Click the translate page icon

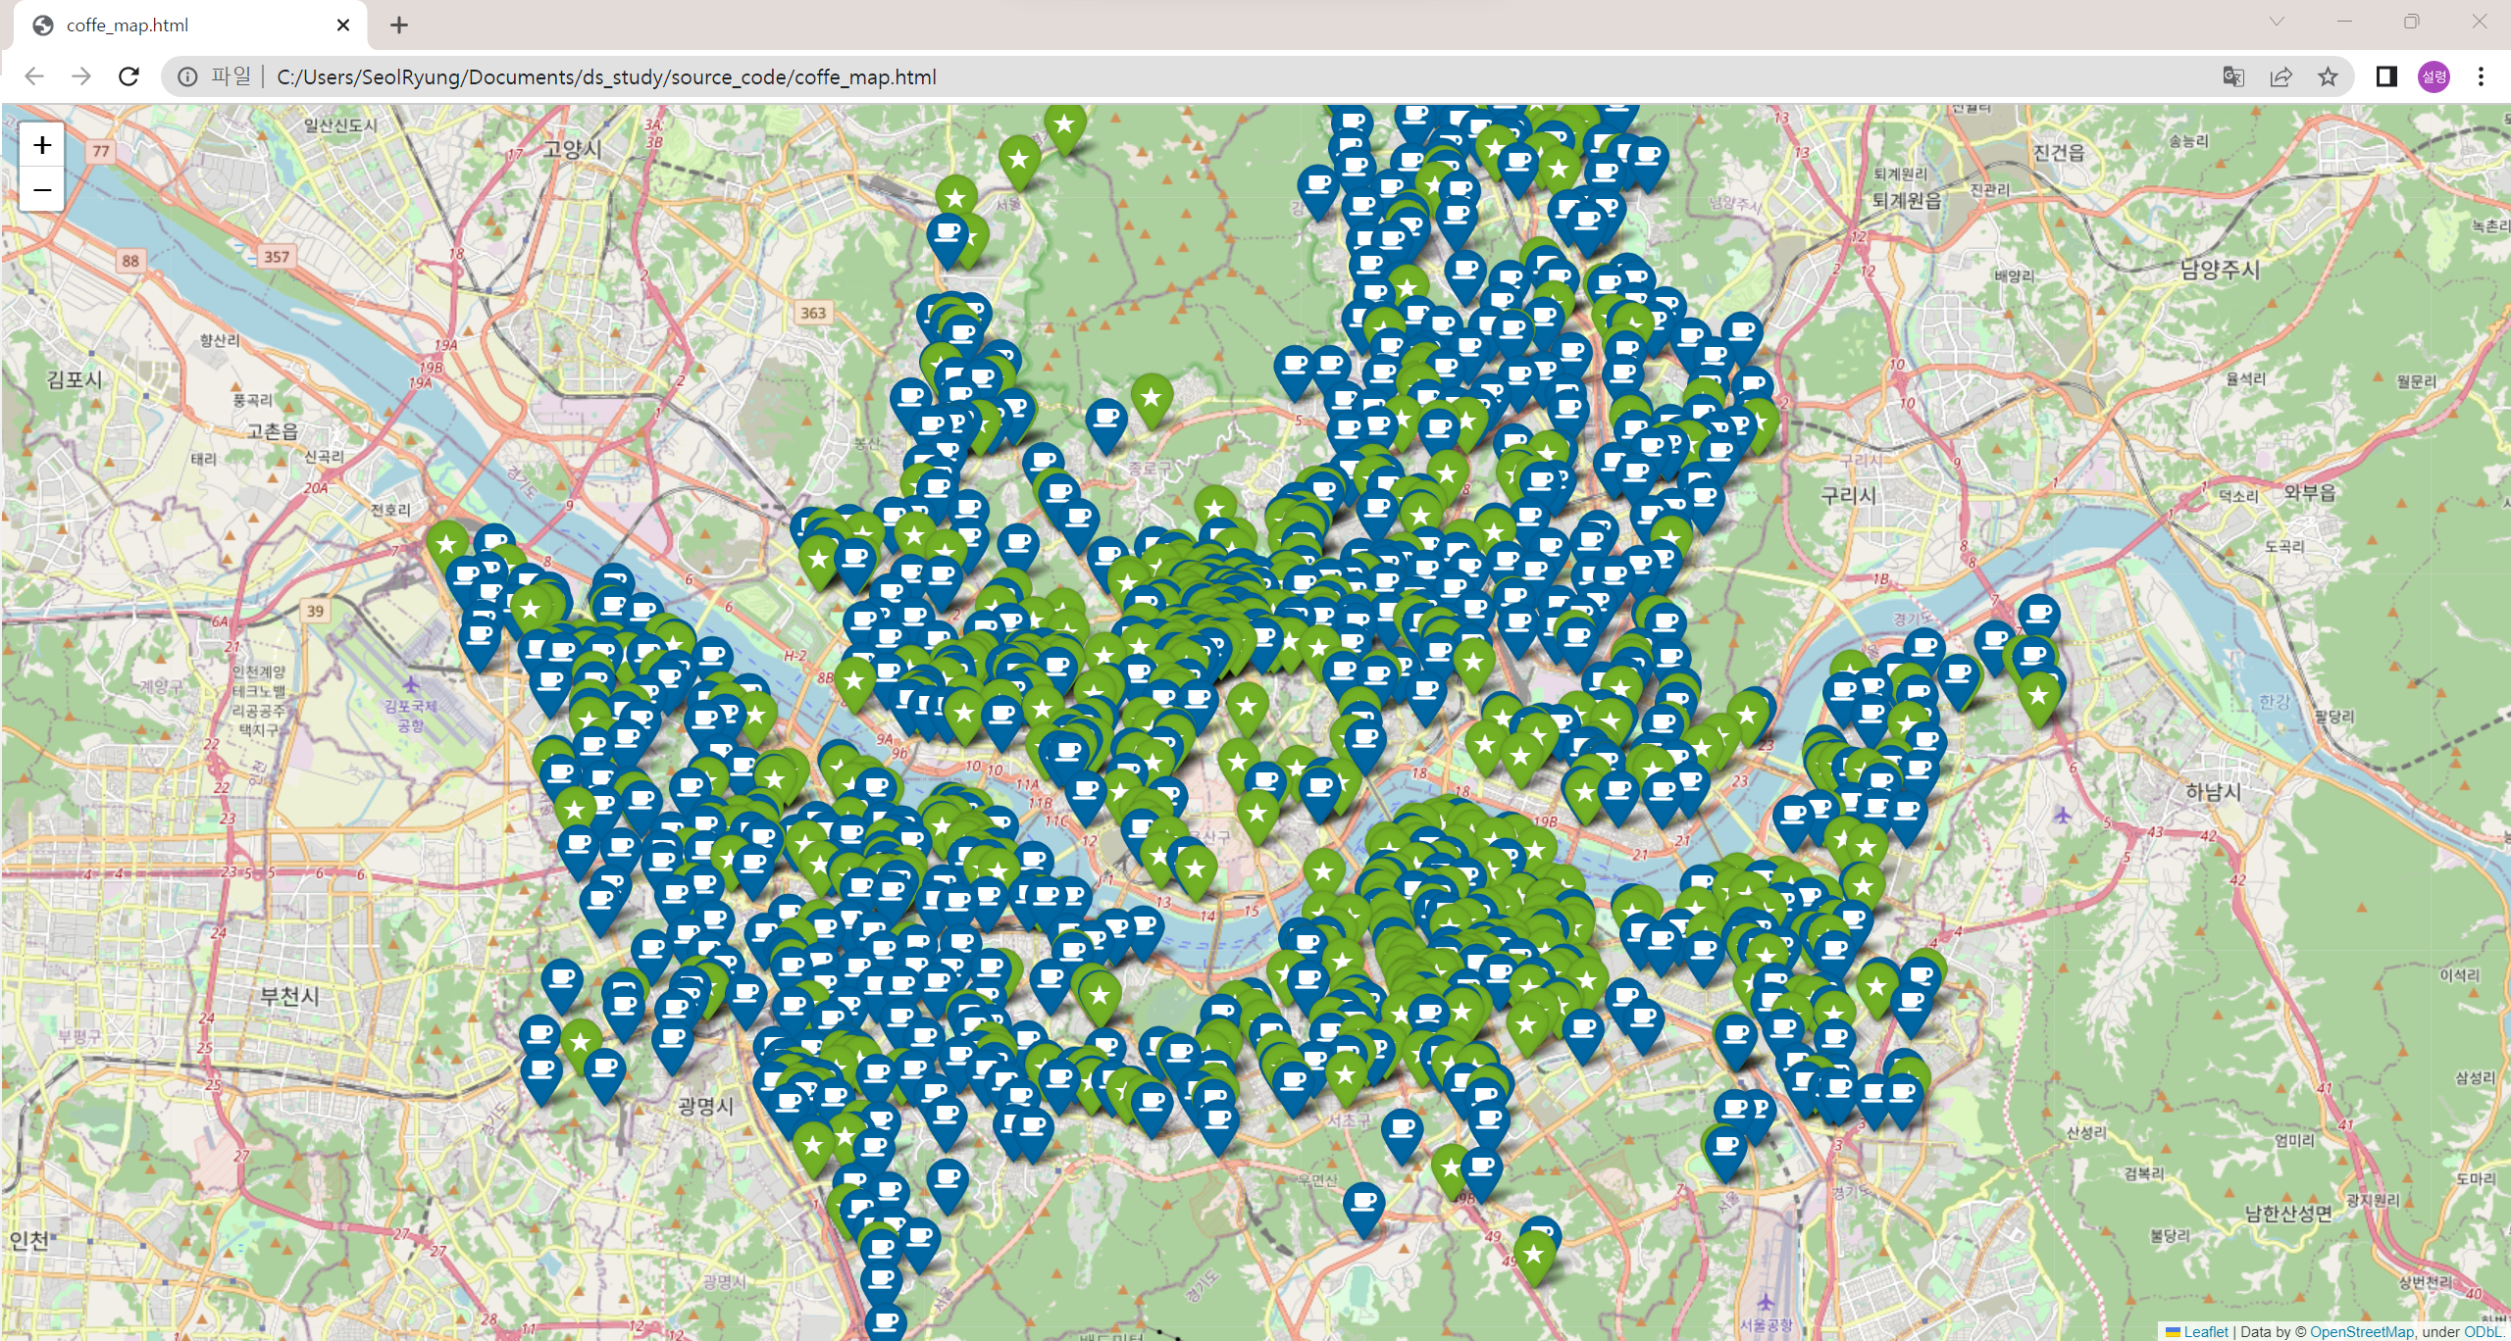[x=2233, y=76]
